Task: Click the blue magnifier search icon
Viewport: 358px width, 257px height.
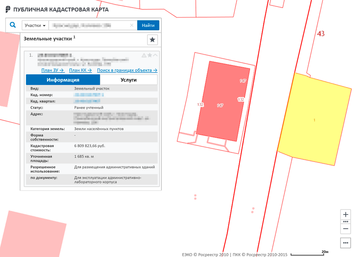Action: (13, 25)
